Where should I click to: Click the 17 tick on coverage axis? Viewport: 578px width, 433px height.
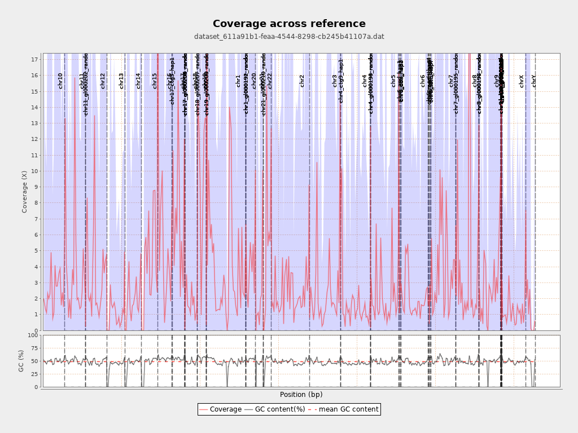[x=34, y=59]
